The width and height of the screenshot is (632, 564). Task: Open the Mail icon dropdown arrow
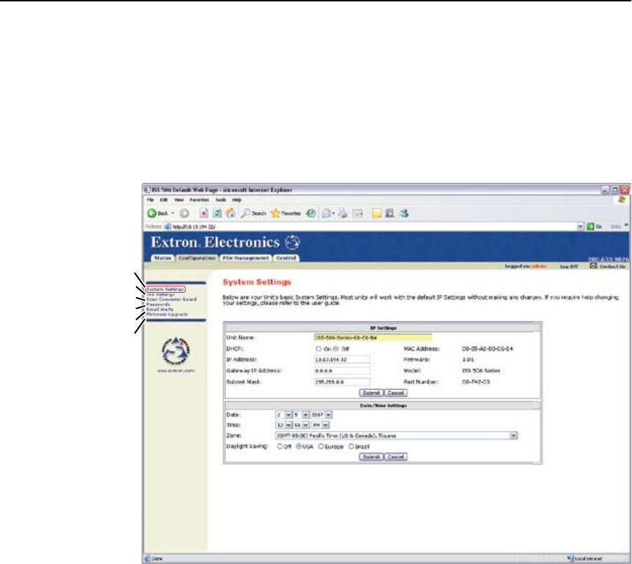tap(333, 214)
